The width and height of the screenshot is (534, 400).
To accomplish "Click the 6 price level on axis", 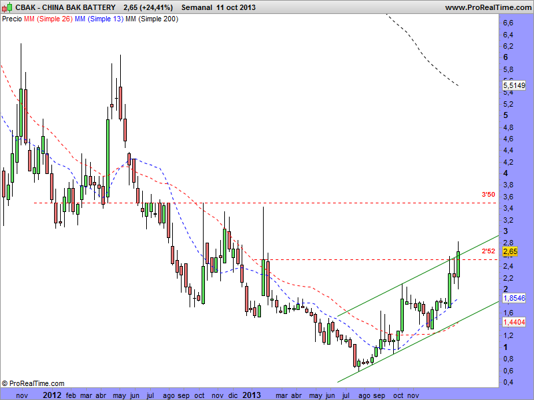I will pyautogui.click(x=505, y=57).
